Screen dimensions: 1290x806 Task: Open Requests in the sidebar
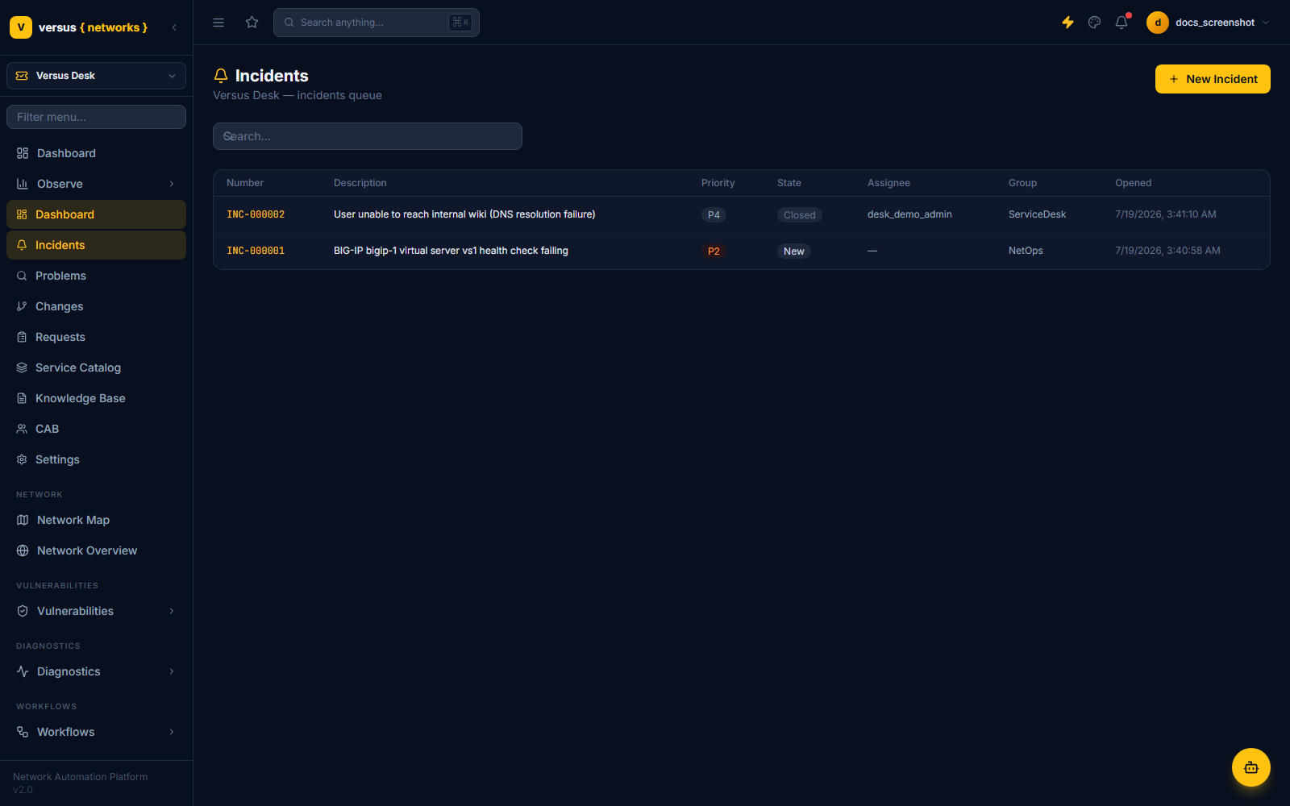[x=96, y=337]
